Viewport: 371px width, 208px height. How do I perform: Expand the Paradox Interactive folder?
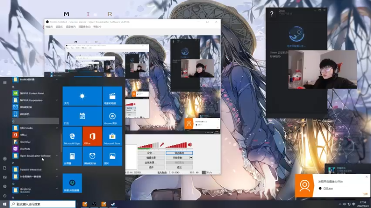point(57,170)
